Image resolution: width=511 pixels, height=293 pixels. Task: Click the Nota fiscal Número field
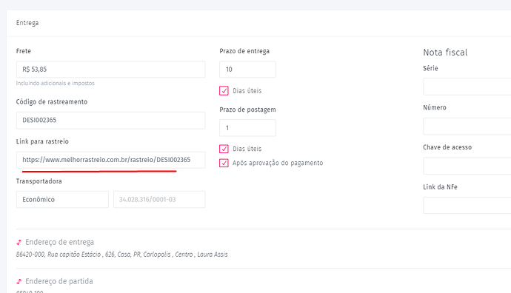point(467,127)
